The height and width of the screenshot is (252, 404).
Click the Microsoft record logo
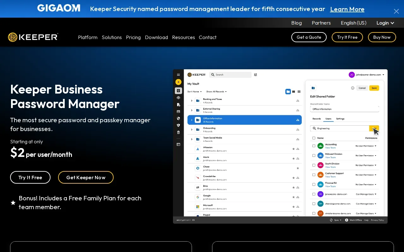[198, 207]
